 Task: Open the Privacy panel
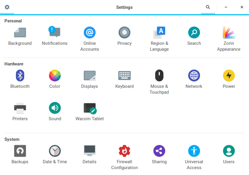tap(125, 33)
